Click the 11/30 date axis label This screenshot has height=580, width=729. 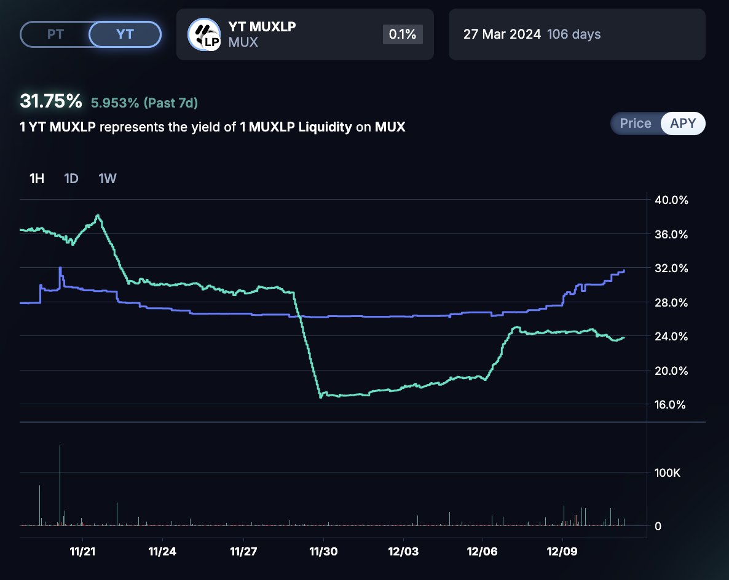click(x=323, y=552)
